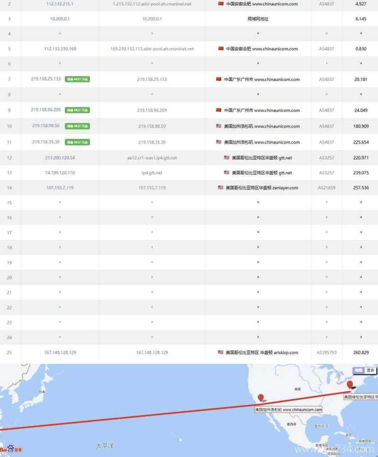Open the www.chinaunicom.com link on hop 5
Image resolution: width=378 pixels, height=457 pixels.
coord(275,48)
